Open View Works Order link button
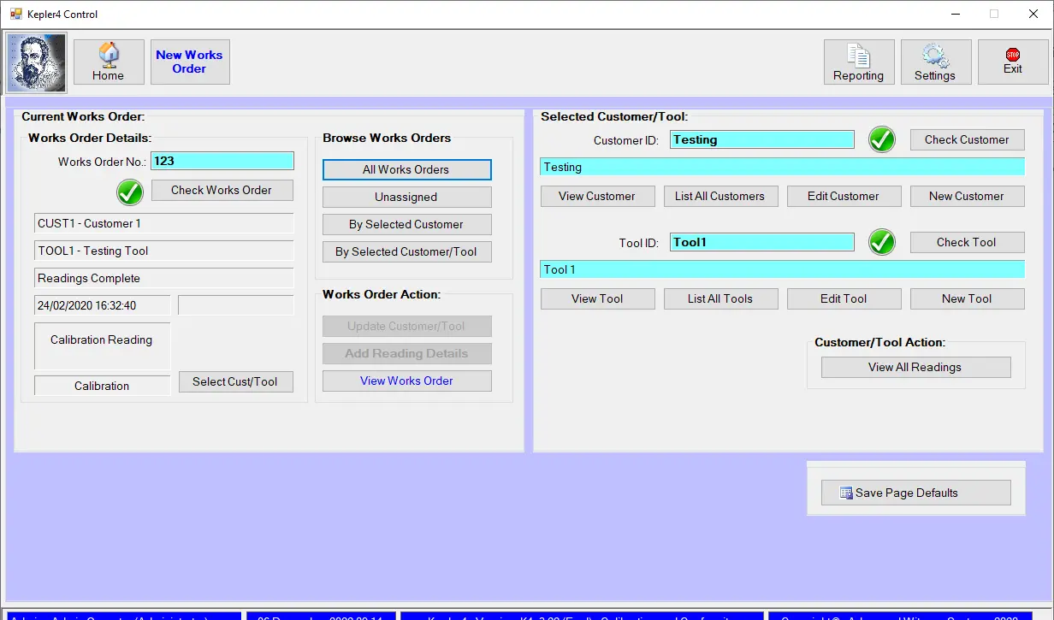 pyautogui.click(x=406, y=381)
